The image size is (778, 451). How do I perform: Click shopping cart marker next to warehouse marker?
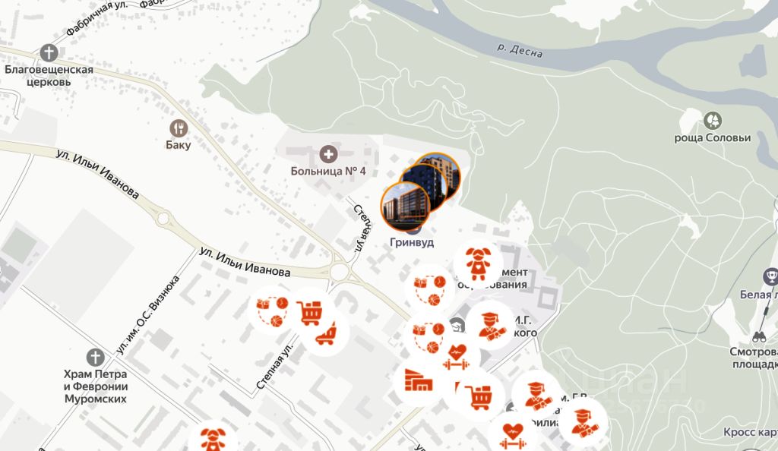coord(479,396)
